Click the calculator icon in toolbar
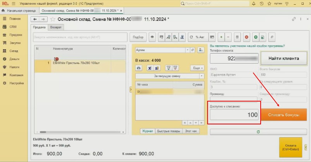Image resolution: width=311 pixels, height=162 pixels. (x=237, y=37)
